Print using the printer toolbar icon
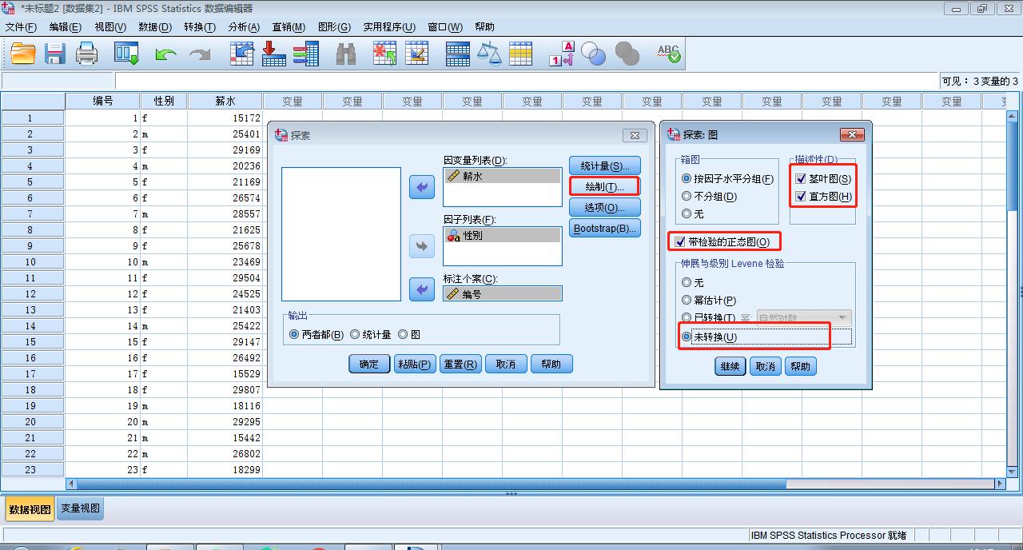Image resolution: width=1023 pixels, height=550 pixels. (x=86, y=54)
